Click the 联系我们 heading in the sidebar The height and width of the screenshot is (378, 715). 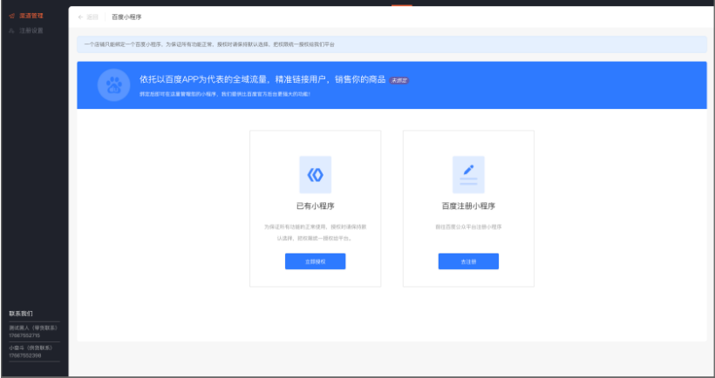coord(21,314)
